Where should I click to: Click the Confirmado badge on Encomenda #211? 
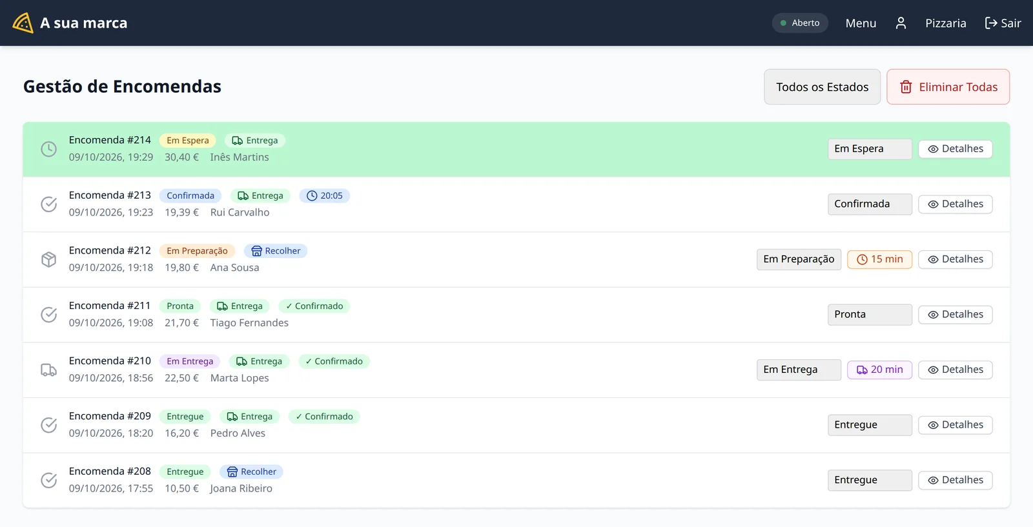point(314,306)
